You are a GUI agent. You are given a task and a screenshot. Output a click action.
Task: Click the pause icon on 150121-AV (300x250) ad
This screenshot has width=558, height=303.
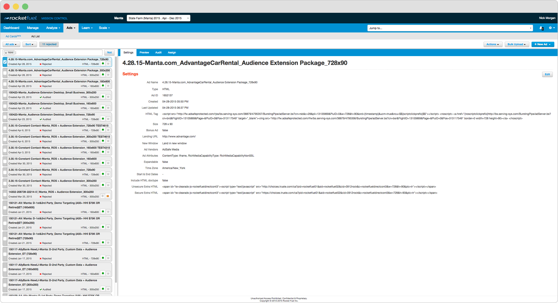pos(108,227)
